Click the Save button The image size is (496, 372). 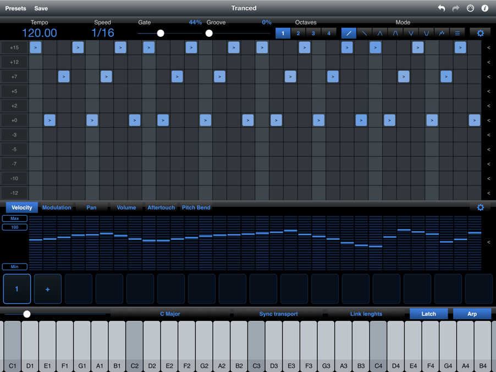[41, 8]
